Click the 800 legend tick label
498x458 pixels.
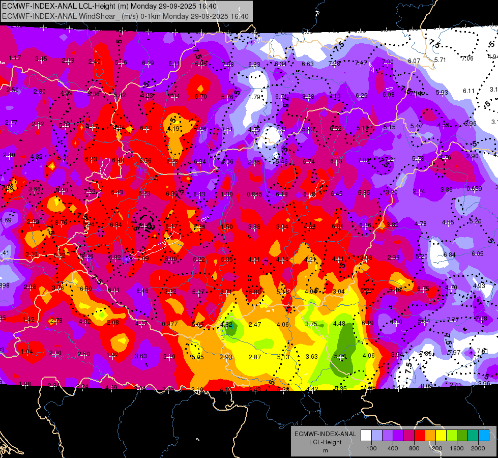414,448
